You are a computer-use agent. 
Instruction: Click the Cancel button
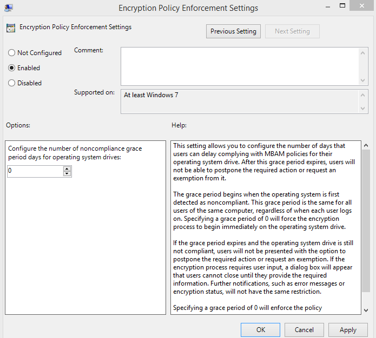304,330
